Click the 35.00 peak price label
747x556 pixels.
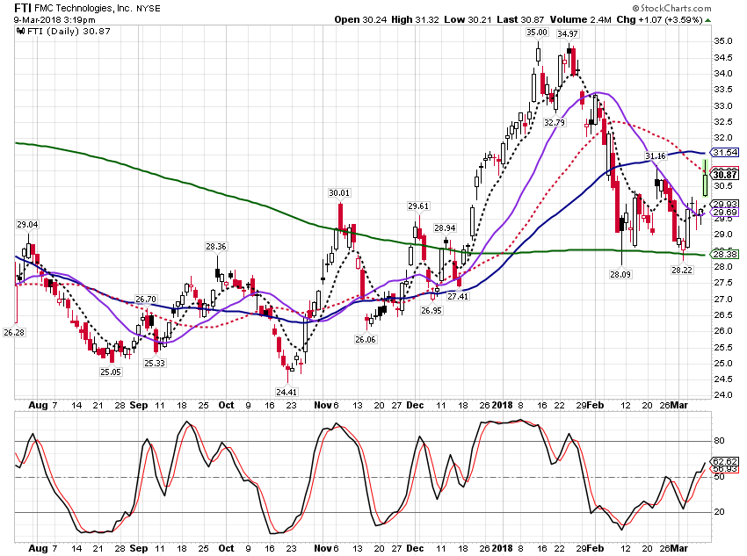pyautogui.click(x=537, y=32)
